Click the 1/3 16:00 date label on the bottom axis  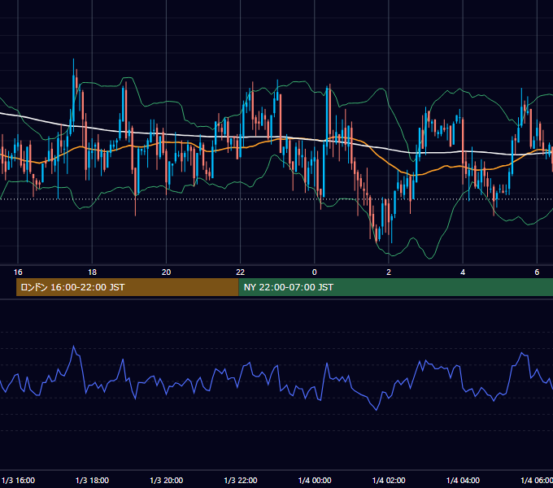pyautogui.click(x=19, y=480)
